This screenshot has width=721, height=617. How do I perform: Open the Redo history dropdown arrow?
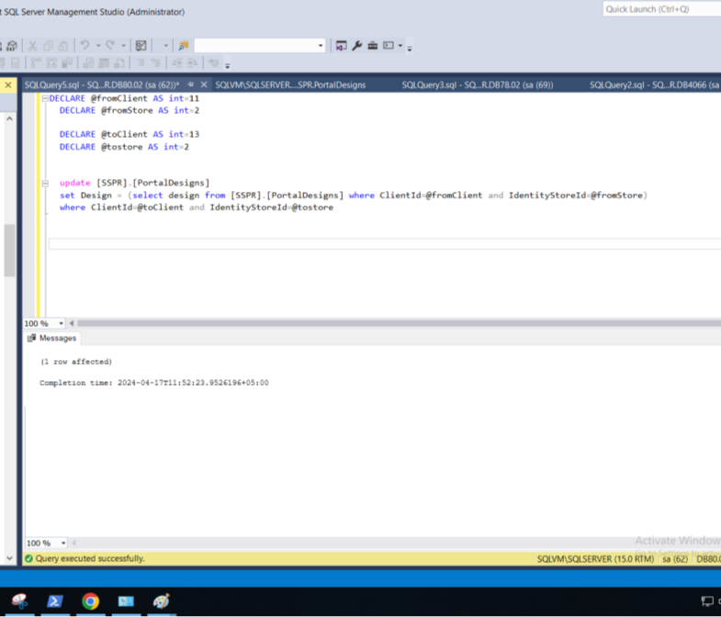coord(124,46)
